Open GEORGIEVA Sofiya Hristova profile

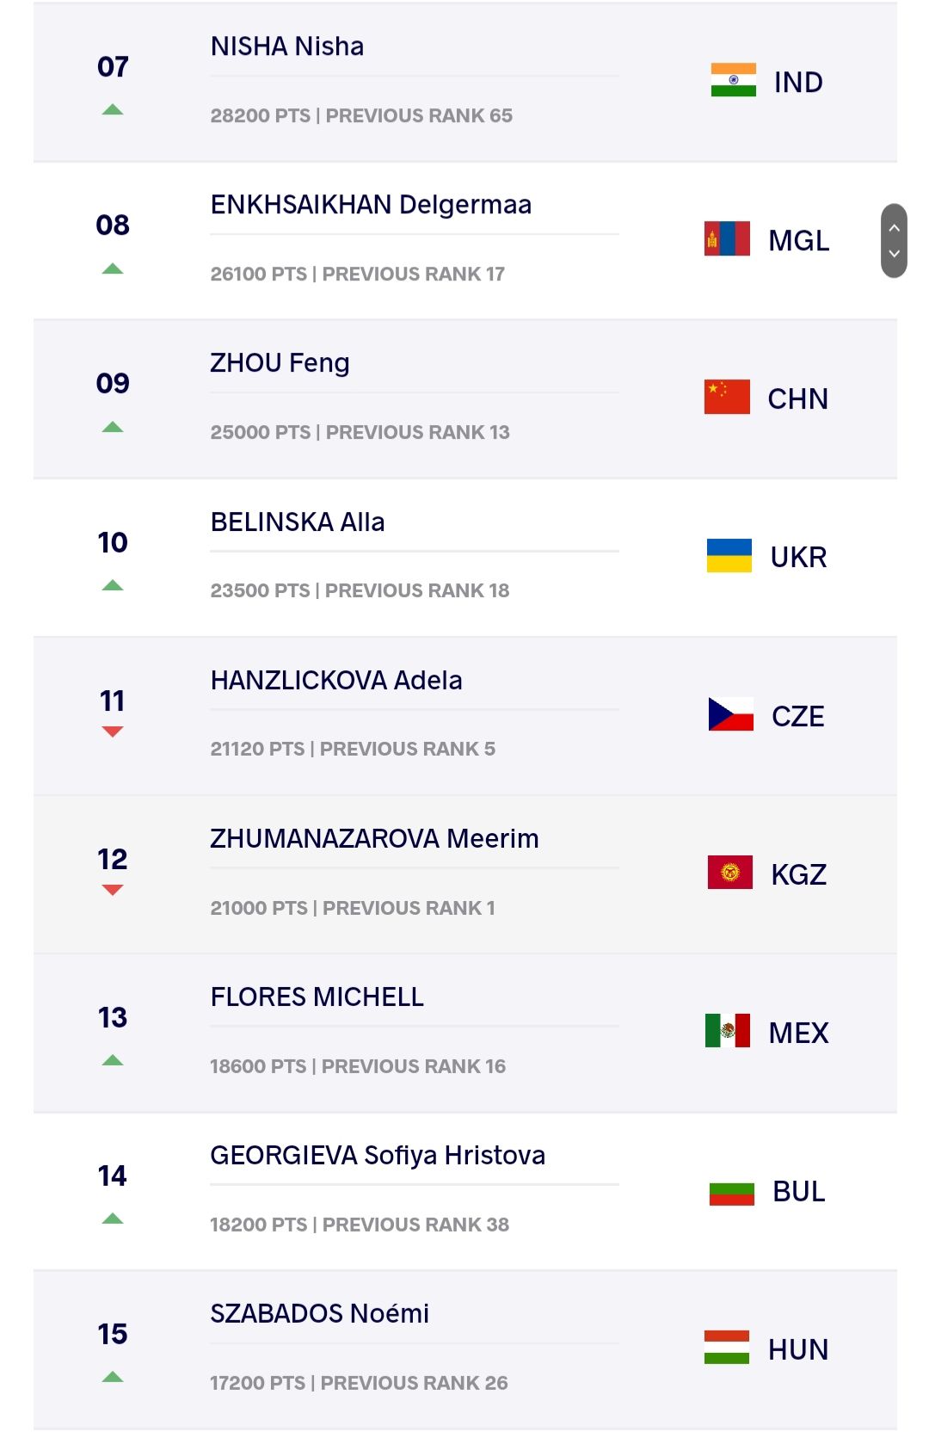(x=378, y=1155)
